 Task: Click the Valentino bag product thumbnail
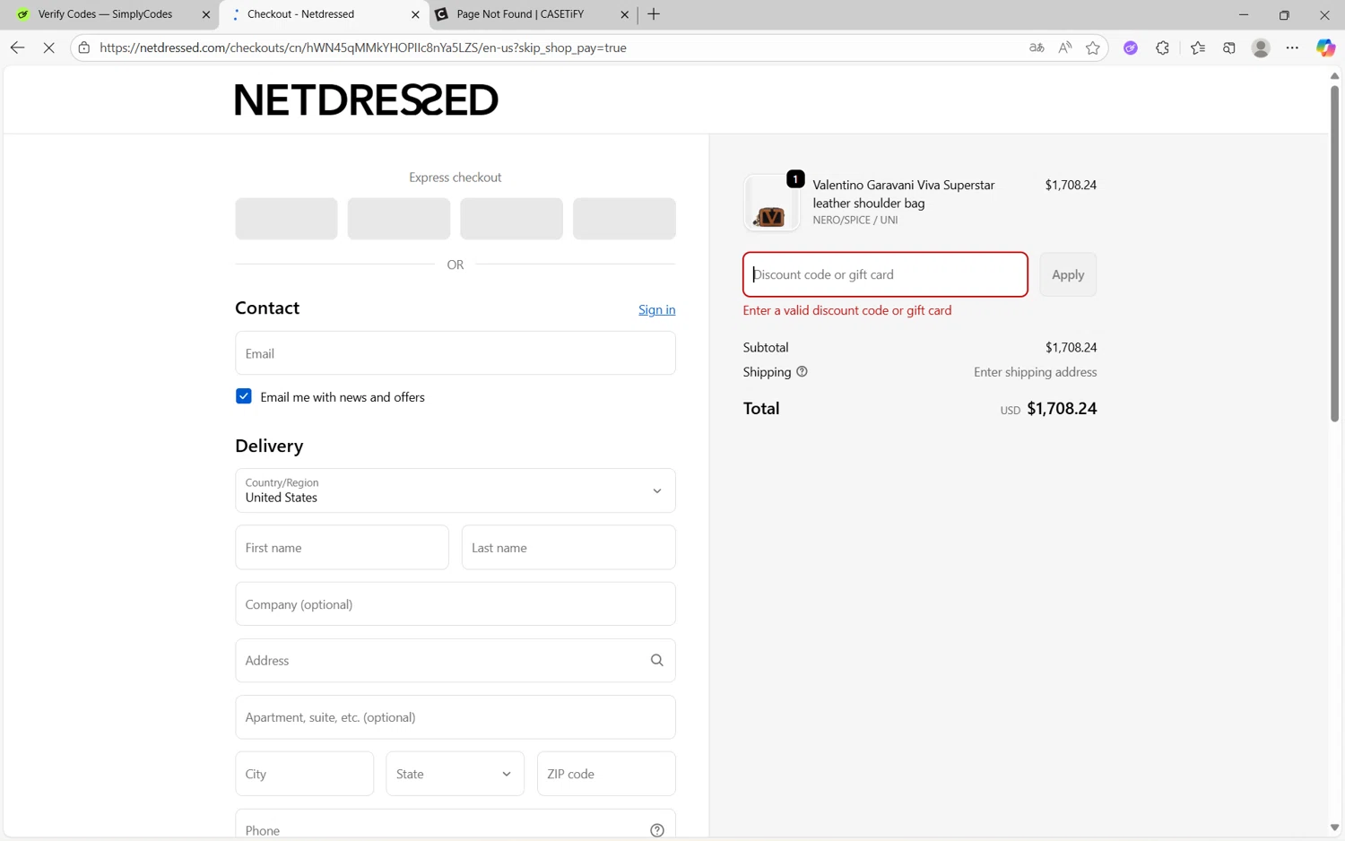pyautogui.click(x=771, y=203)
